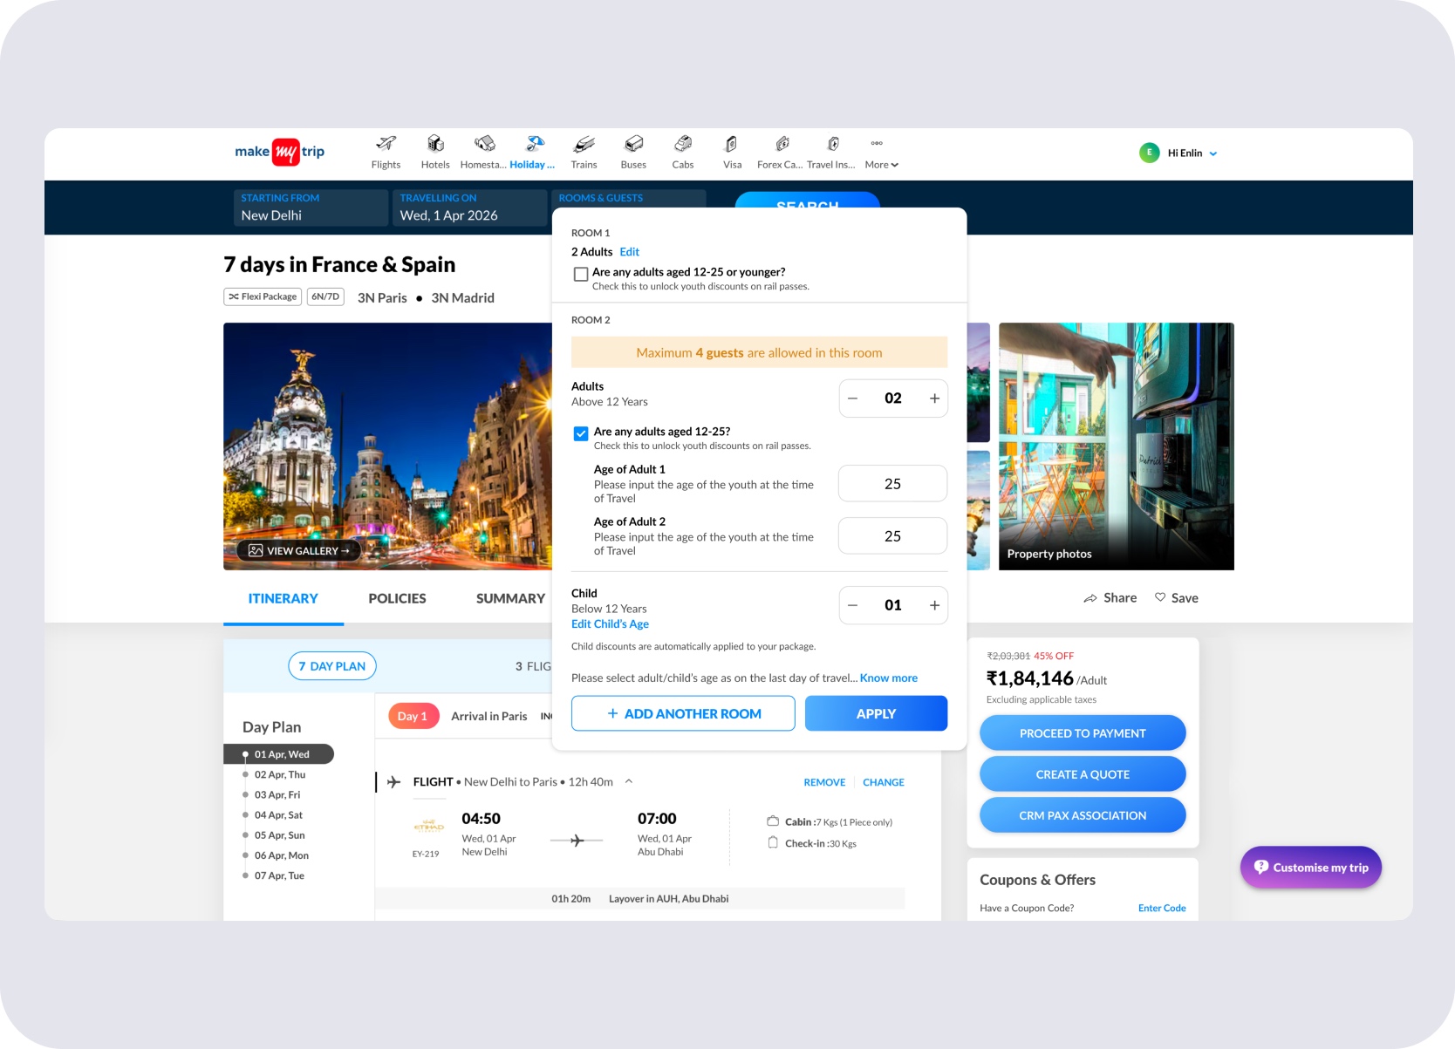Click CRM PAX ASSOCIATION button

[x=1083, y=815]
